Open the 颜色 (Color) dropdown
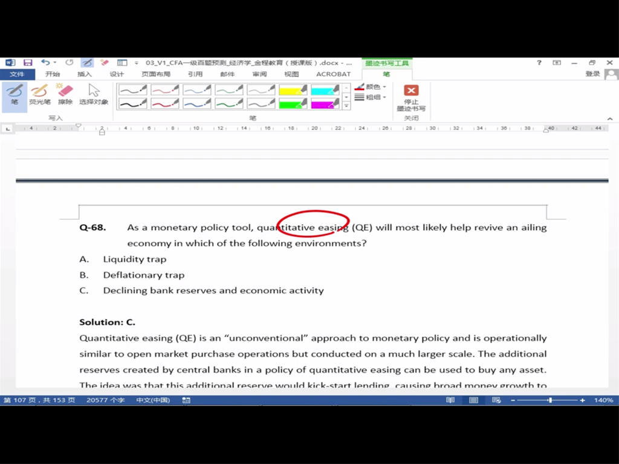Image resolution: width=619 pixels, height=464 pixels. tap(371, 87)
